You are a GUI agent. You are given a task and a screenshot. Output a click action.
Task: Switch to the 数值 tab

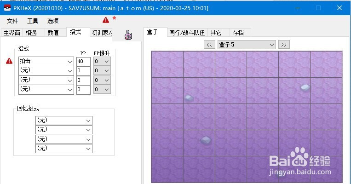point(56,33)
